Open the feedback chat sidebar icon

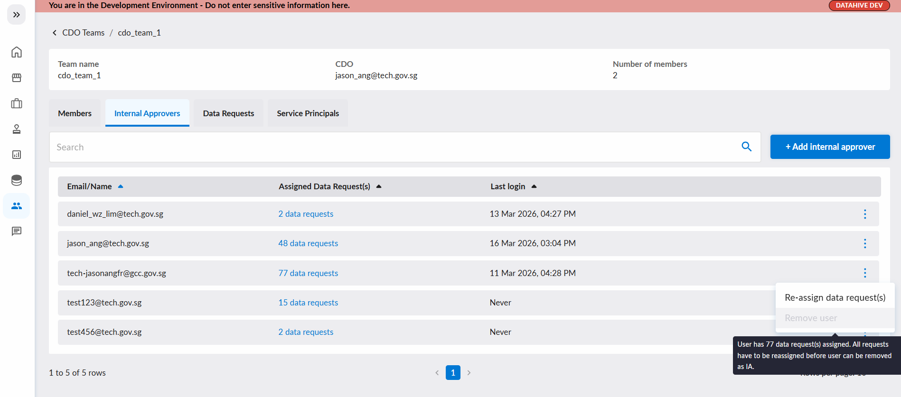17,231
